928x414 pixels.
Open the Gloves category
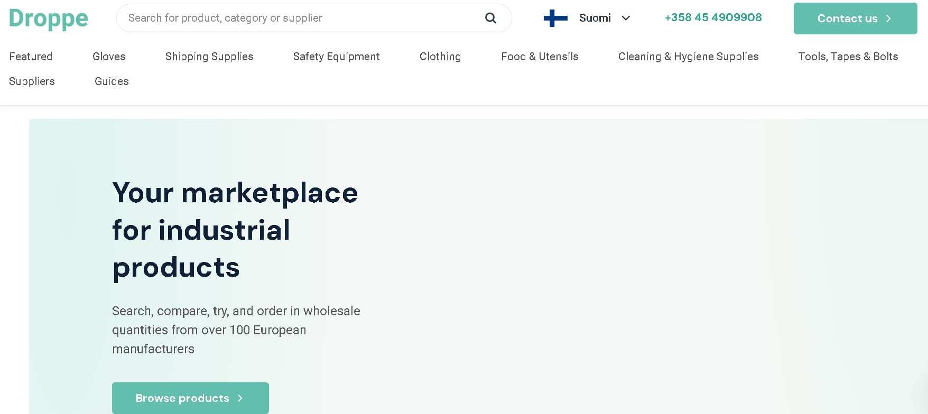pyautogui.click(x=109, y=57)
